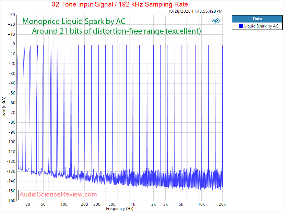Click the Monoprice Liquid Spark by AC annotation
284x212 pixels.
pos(74,21)
